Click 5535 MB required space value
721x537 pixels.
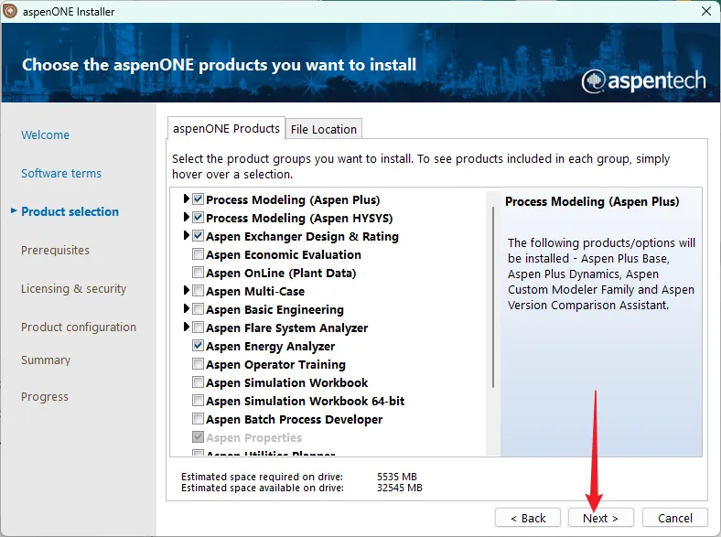397,477
